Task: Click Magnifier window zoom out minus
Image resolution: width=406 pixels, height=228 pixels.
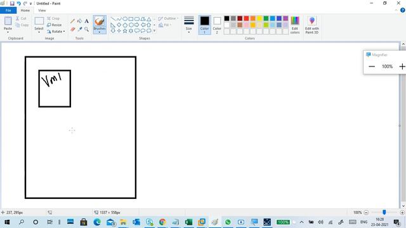Action: (372, 66)
